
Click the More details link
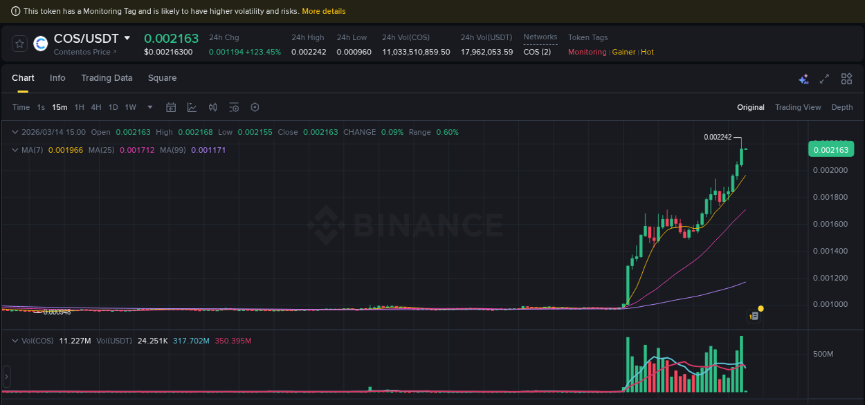pyautogui.click(x=323, y=11)
